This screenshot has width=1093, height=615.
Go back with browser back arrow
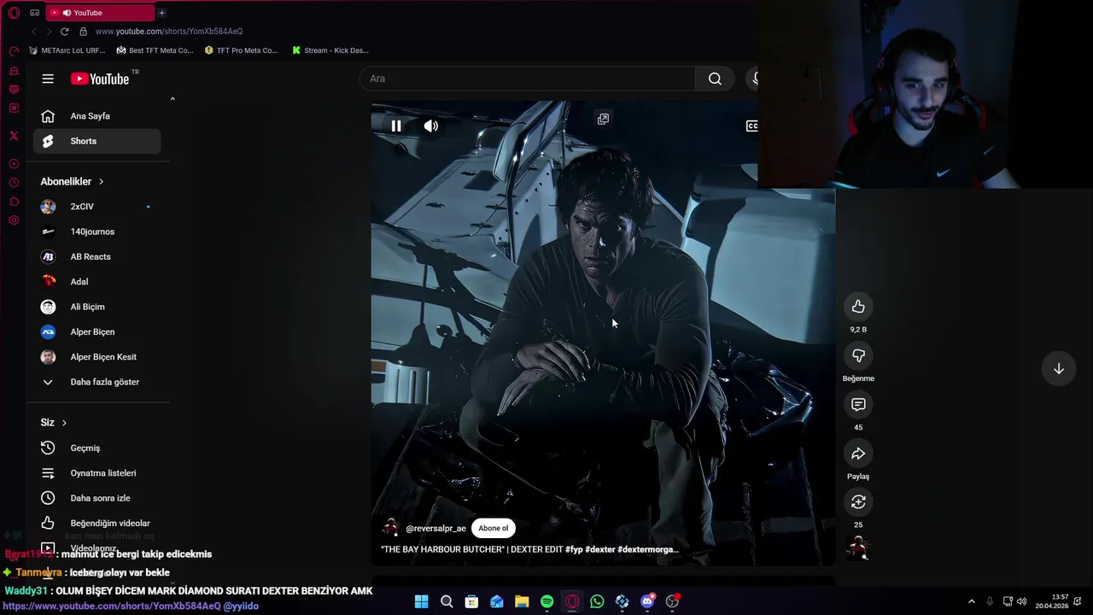pos(34,32)
